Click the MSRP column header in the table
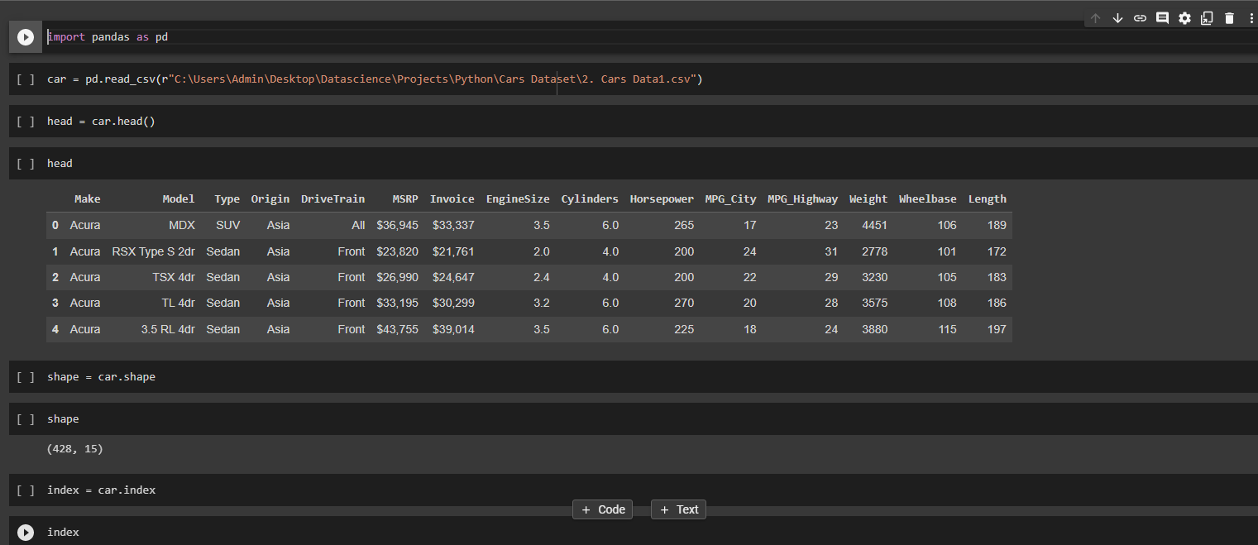1258x545 pixels. (404, 198)
